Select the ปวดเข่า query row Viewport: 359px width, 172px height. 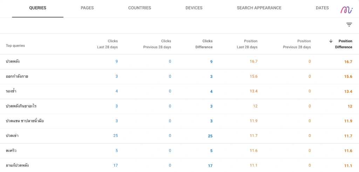[x=179, y=136]
